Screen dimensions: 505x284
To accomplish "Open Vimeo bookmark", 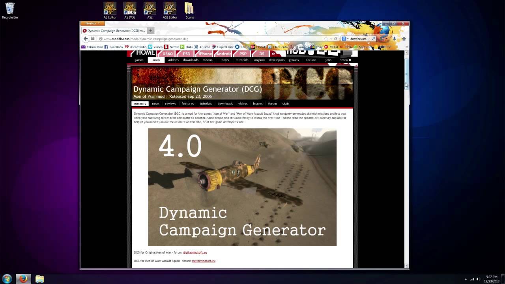I will [x=155, y=47].
